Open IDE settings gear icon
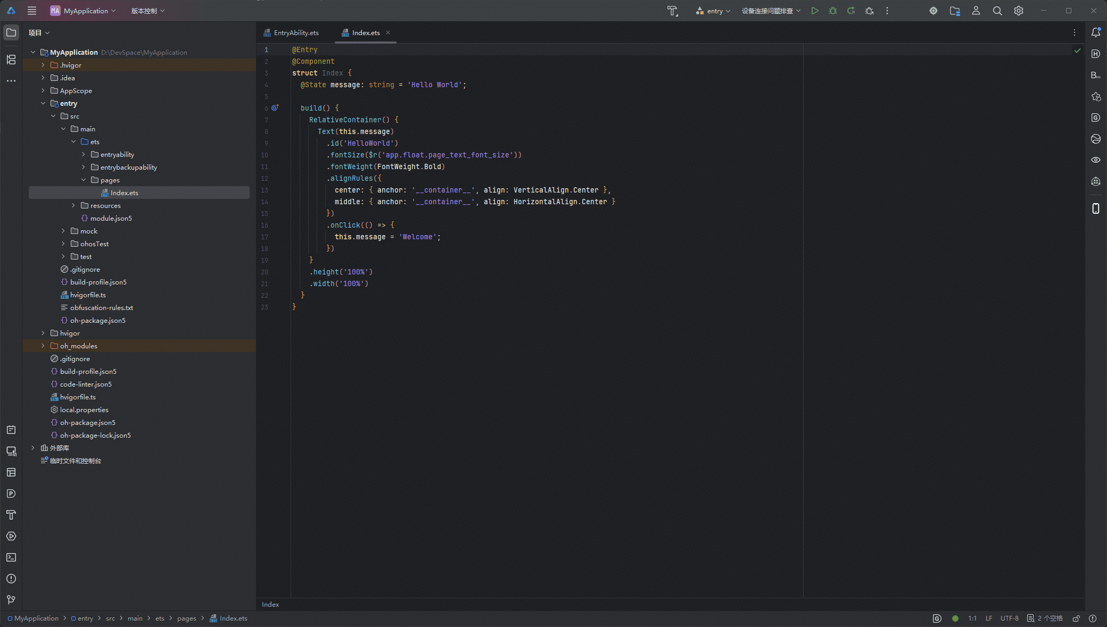 pyautogui.click(x=1019, y=11)
